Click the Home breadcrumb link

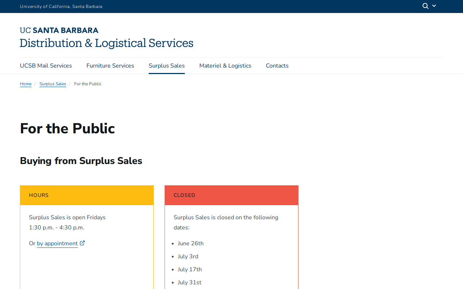26,84
